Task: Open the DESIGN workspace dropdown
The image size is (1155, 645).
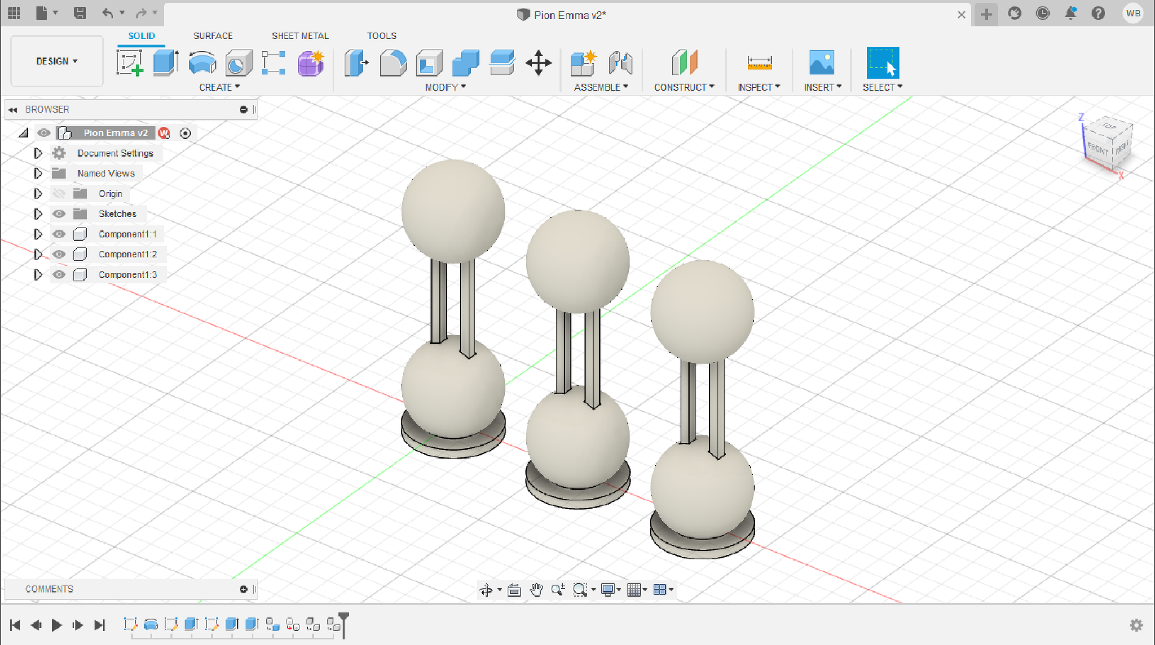Action: pyautogui.click(x=57, y=61)
